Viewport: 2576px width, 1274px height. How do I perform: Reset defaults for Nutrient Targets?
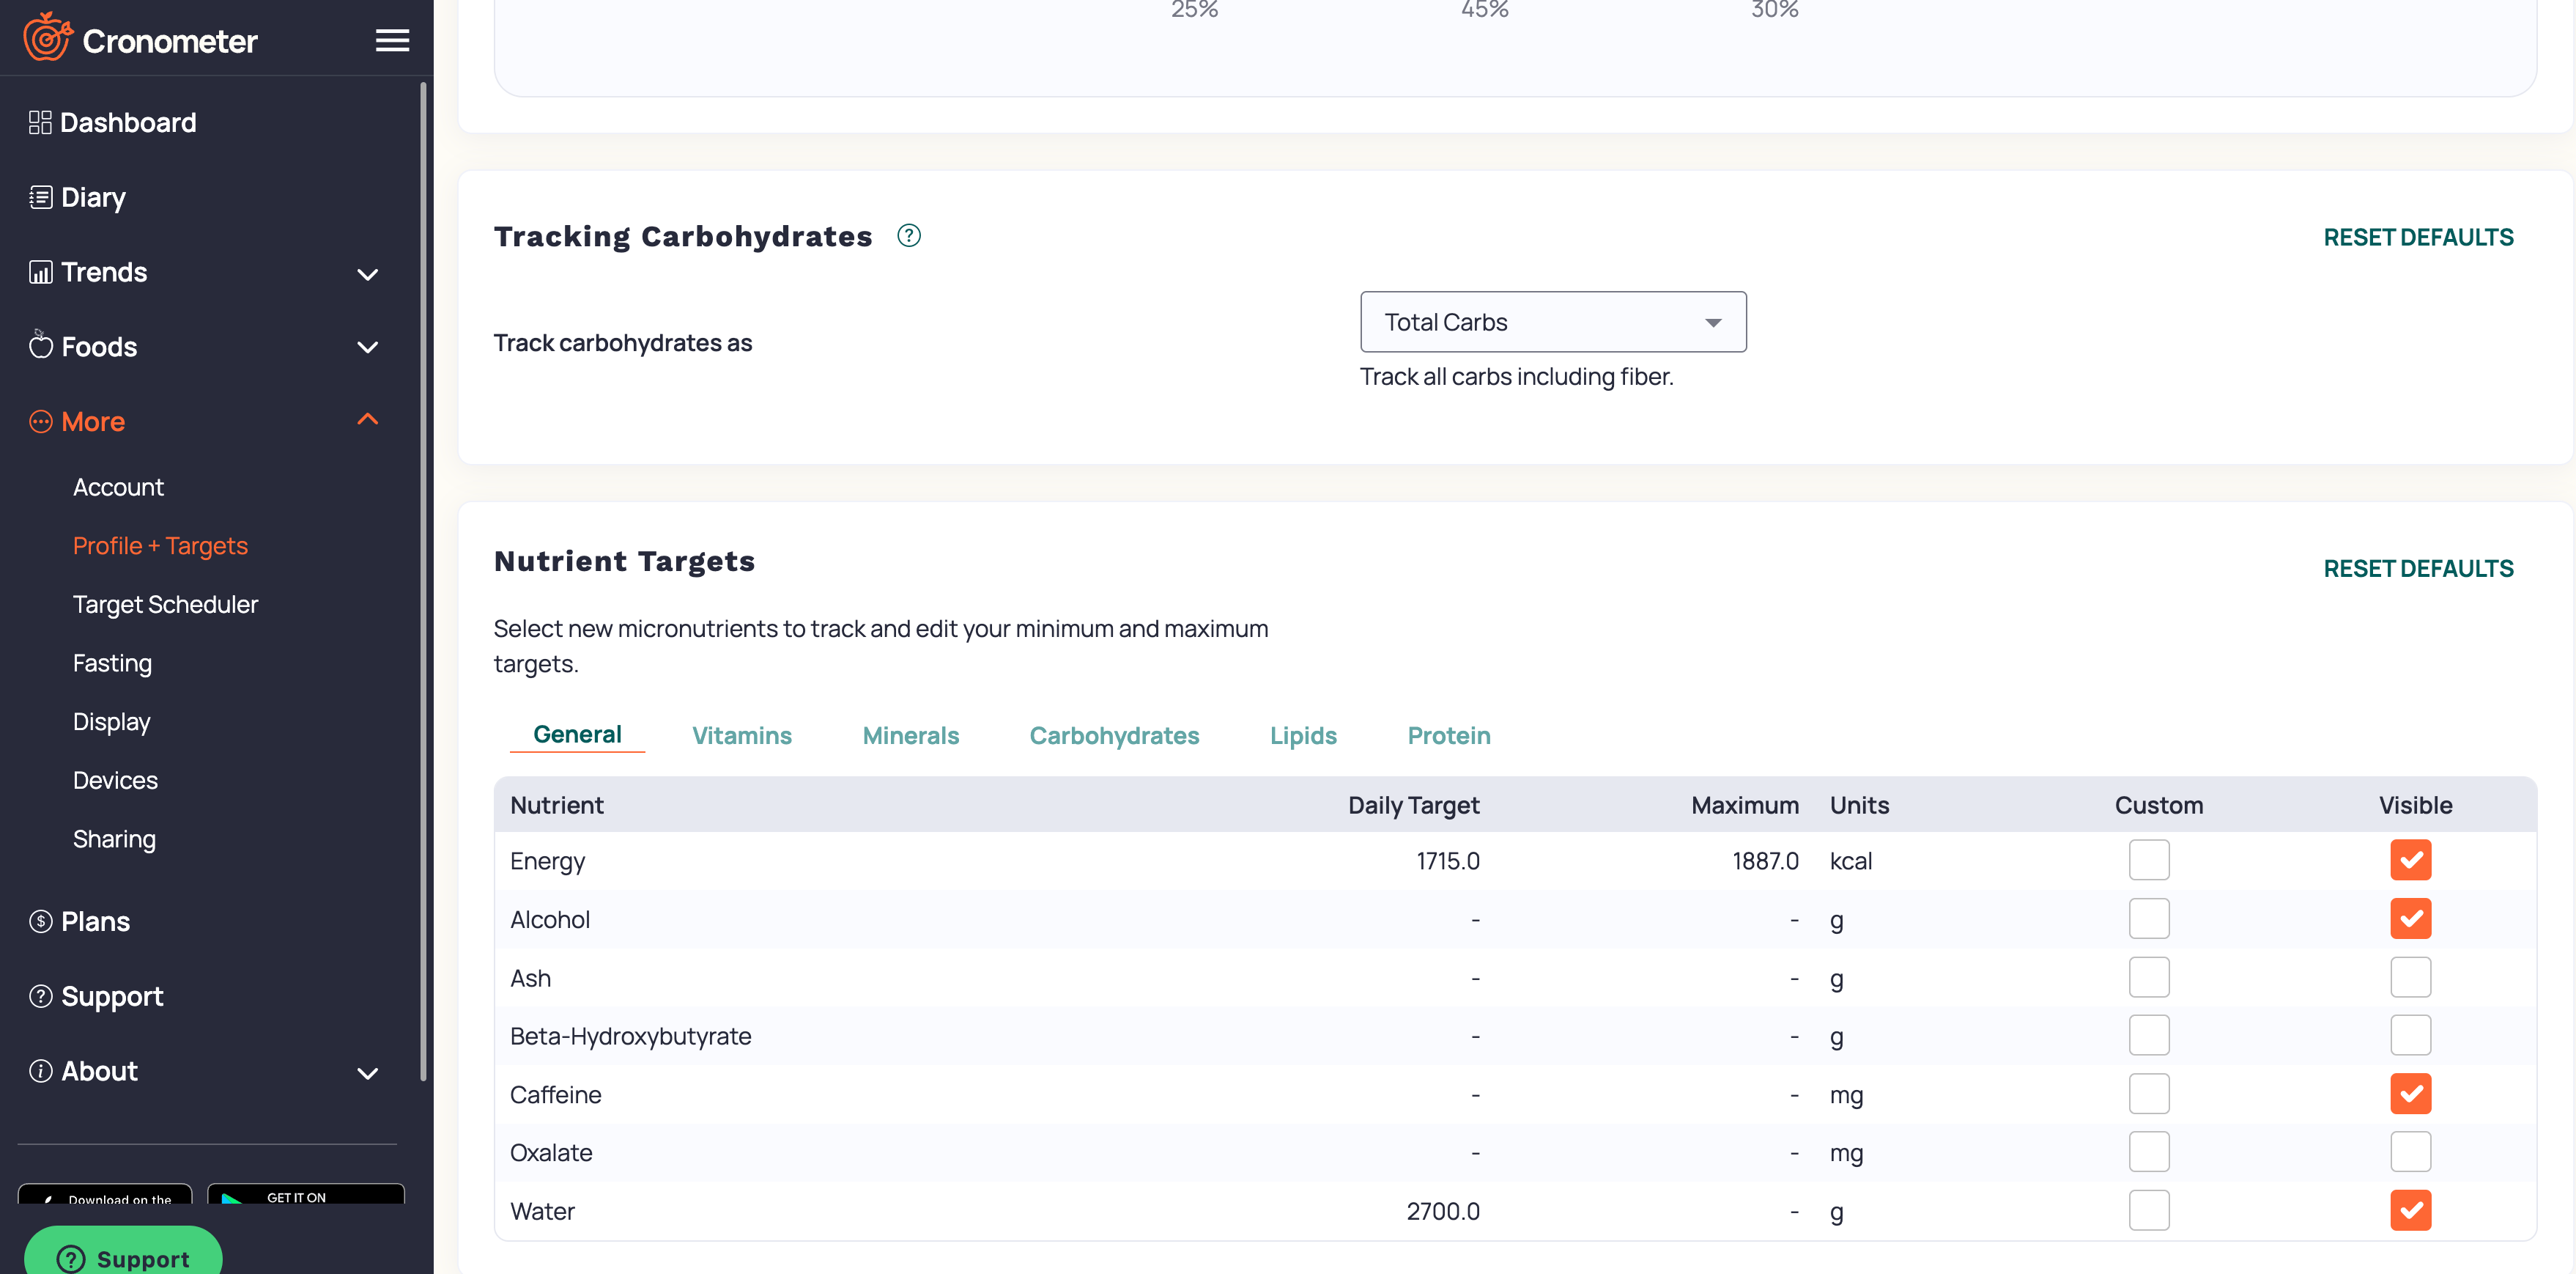pos(2419,567)
